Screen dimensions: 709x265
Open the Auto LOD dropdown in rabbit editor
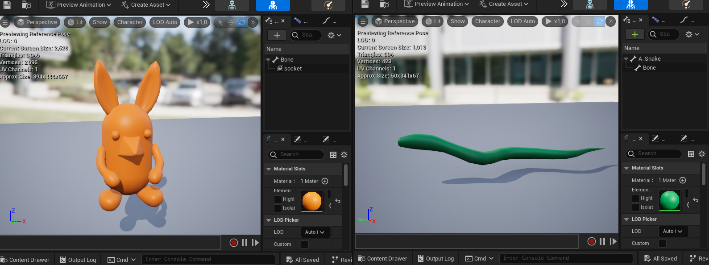[x=315, y=232]
